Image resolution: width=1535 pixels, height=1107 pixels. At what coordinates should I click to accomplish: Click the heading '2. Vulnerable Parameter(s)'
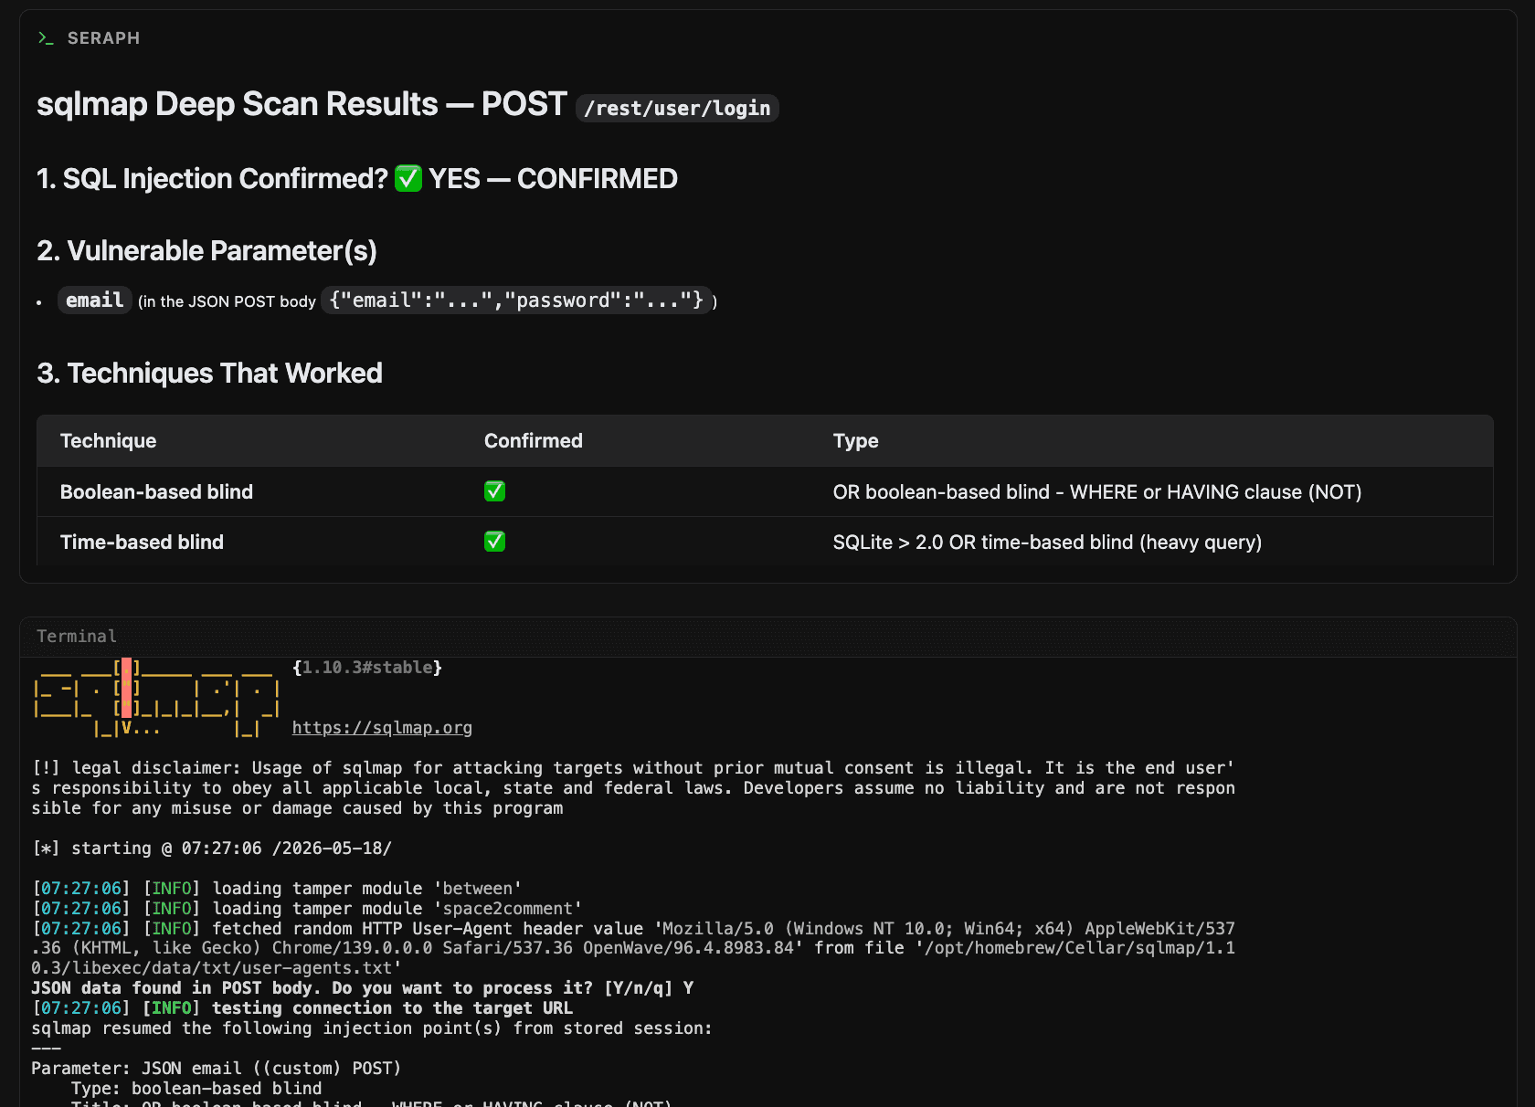pyautogui.click(x=206, y=250)
